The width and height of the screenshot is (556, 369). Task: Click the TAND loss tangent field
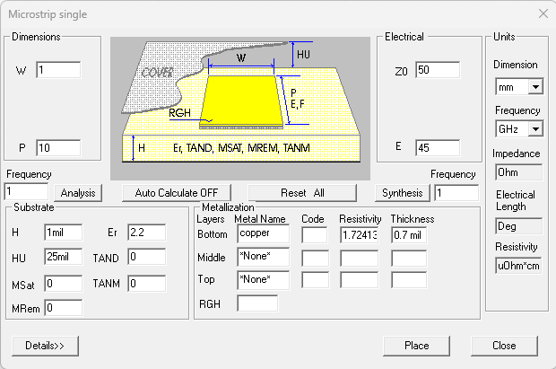146,258
